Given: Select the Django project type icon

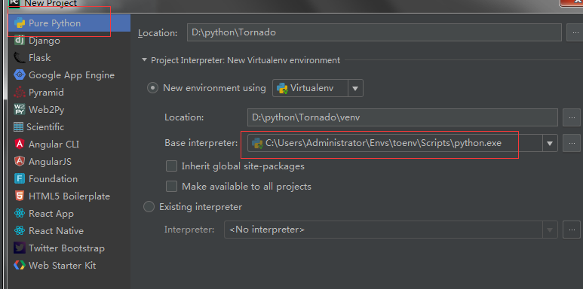Looking at the screenshot, I should click(20, 41).
